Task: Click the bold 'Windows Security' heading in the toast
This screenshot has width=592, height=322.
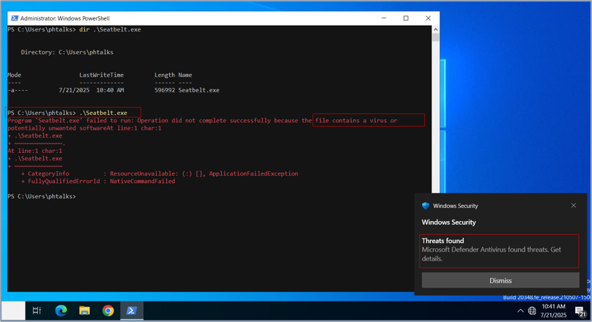Action: coord(448,222)
